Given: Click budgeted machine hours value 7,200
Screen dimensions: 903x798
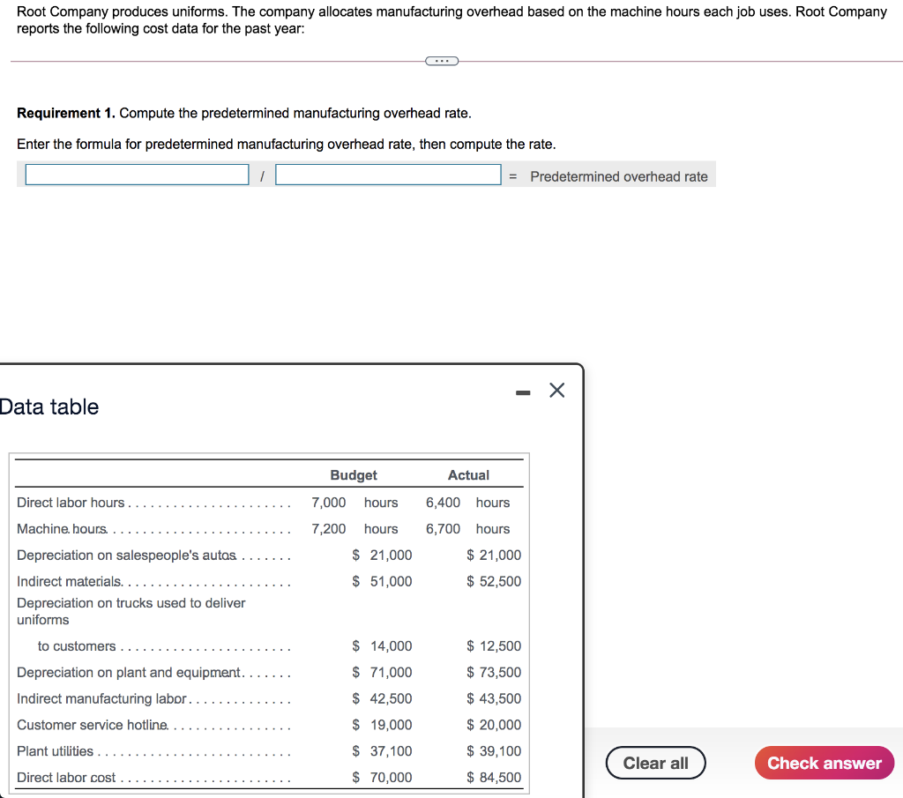Looking at the screenshot, I should [x=329, y=529].
